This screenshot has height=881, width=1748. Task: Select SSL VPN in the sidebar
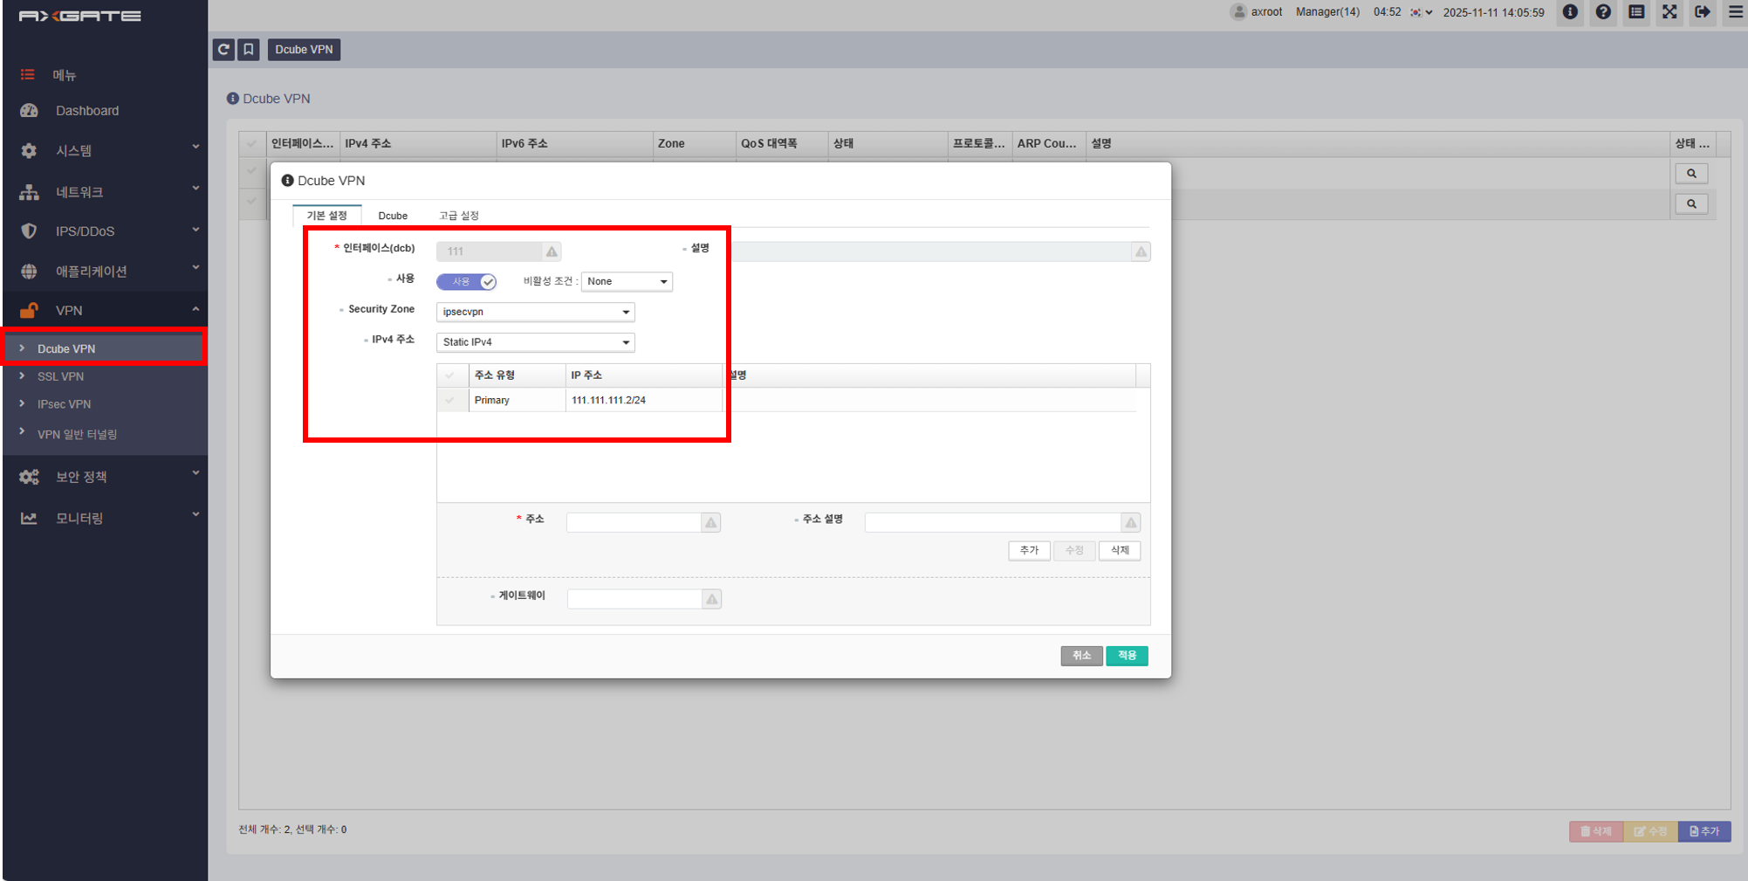coord(60,376)
